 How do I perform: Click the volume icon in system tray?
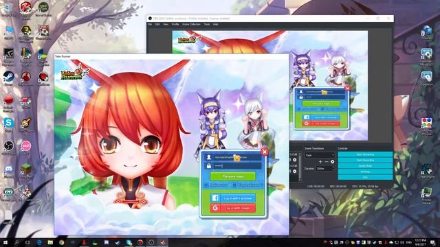point(402,242)
